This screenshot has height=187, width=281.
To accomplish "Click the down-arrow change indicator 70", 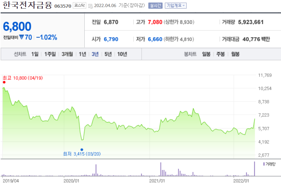I will click(26, 37).
